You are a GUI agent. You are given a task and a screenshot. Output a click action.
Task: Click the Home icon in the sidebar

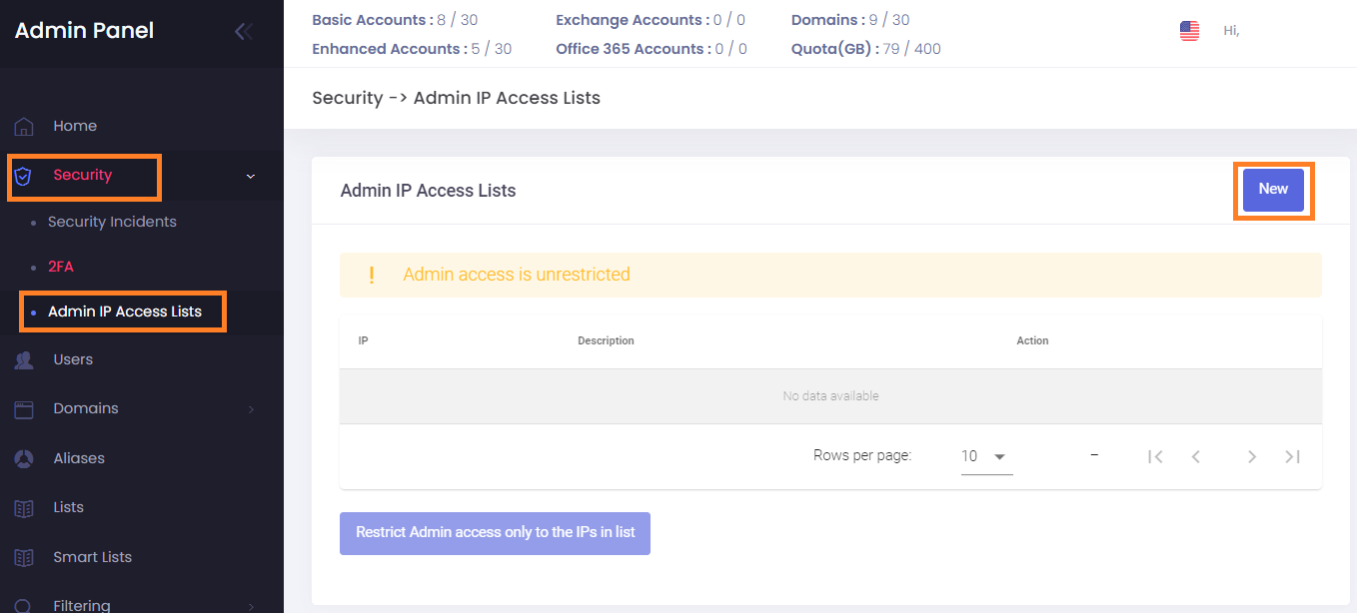pos(24,125)
